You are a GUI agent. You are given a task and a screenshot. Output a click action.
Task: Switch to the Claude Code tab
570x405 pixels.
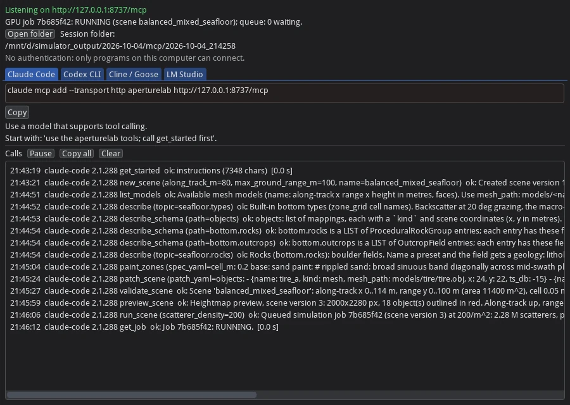[31, 74]
